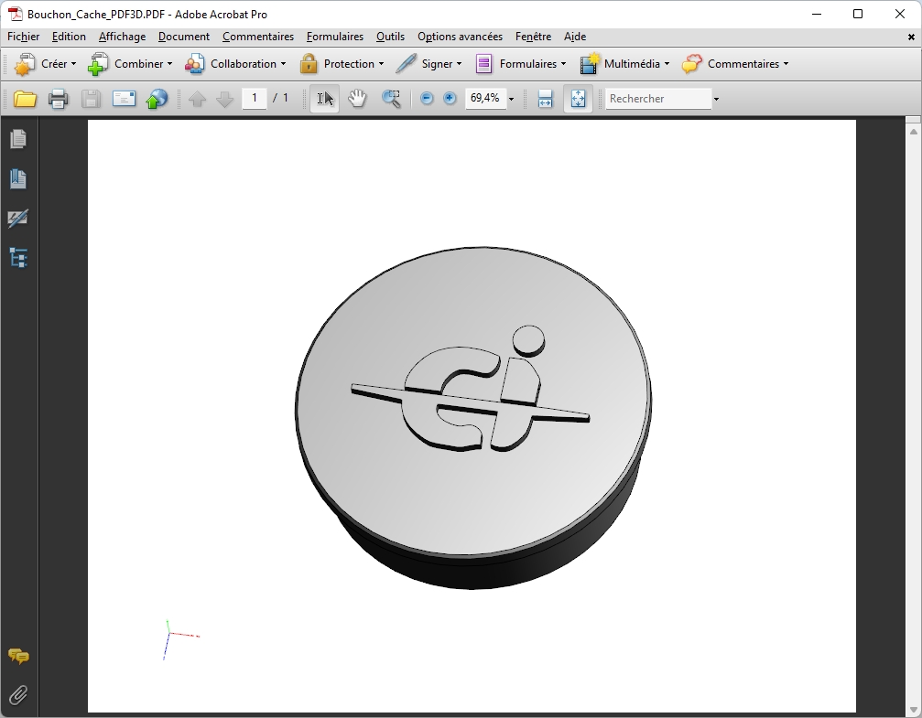Toggle single full page view
The image size is (922, 718).
578,99
